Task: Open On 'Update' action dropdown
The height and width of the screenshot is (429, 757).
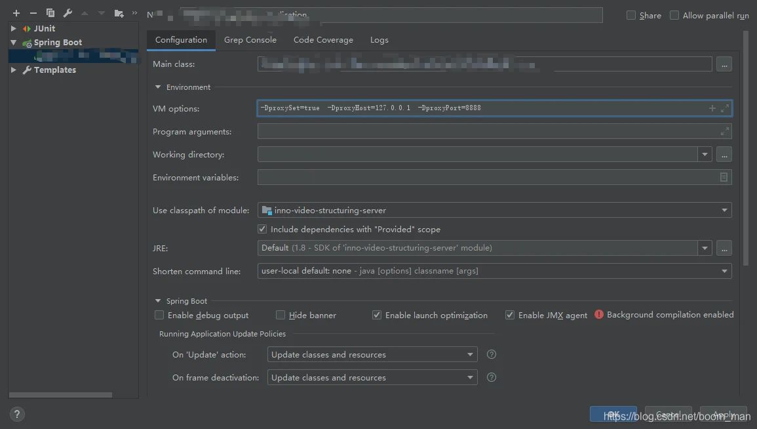Action: [x=470, y=354]
